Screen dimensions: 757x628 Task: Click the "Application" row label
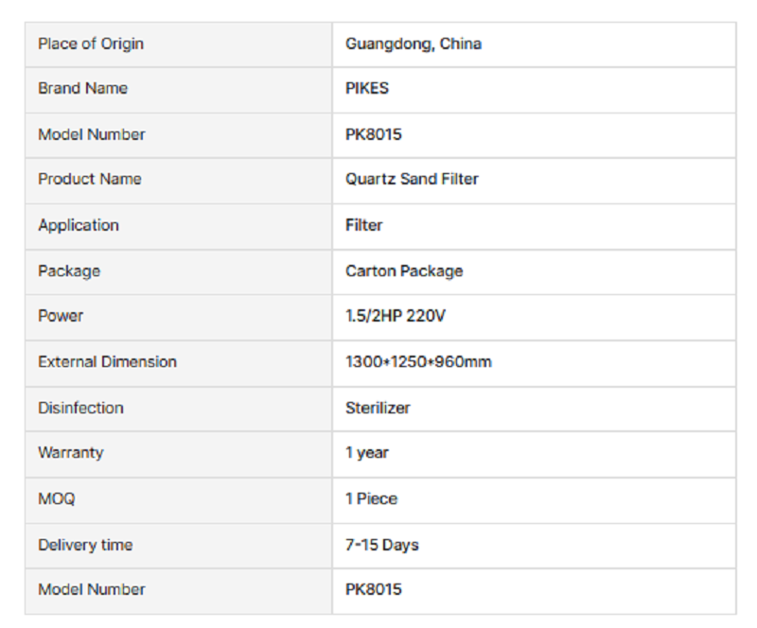point(79,225)
